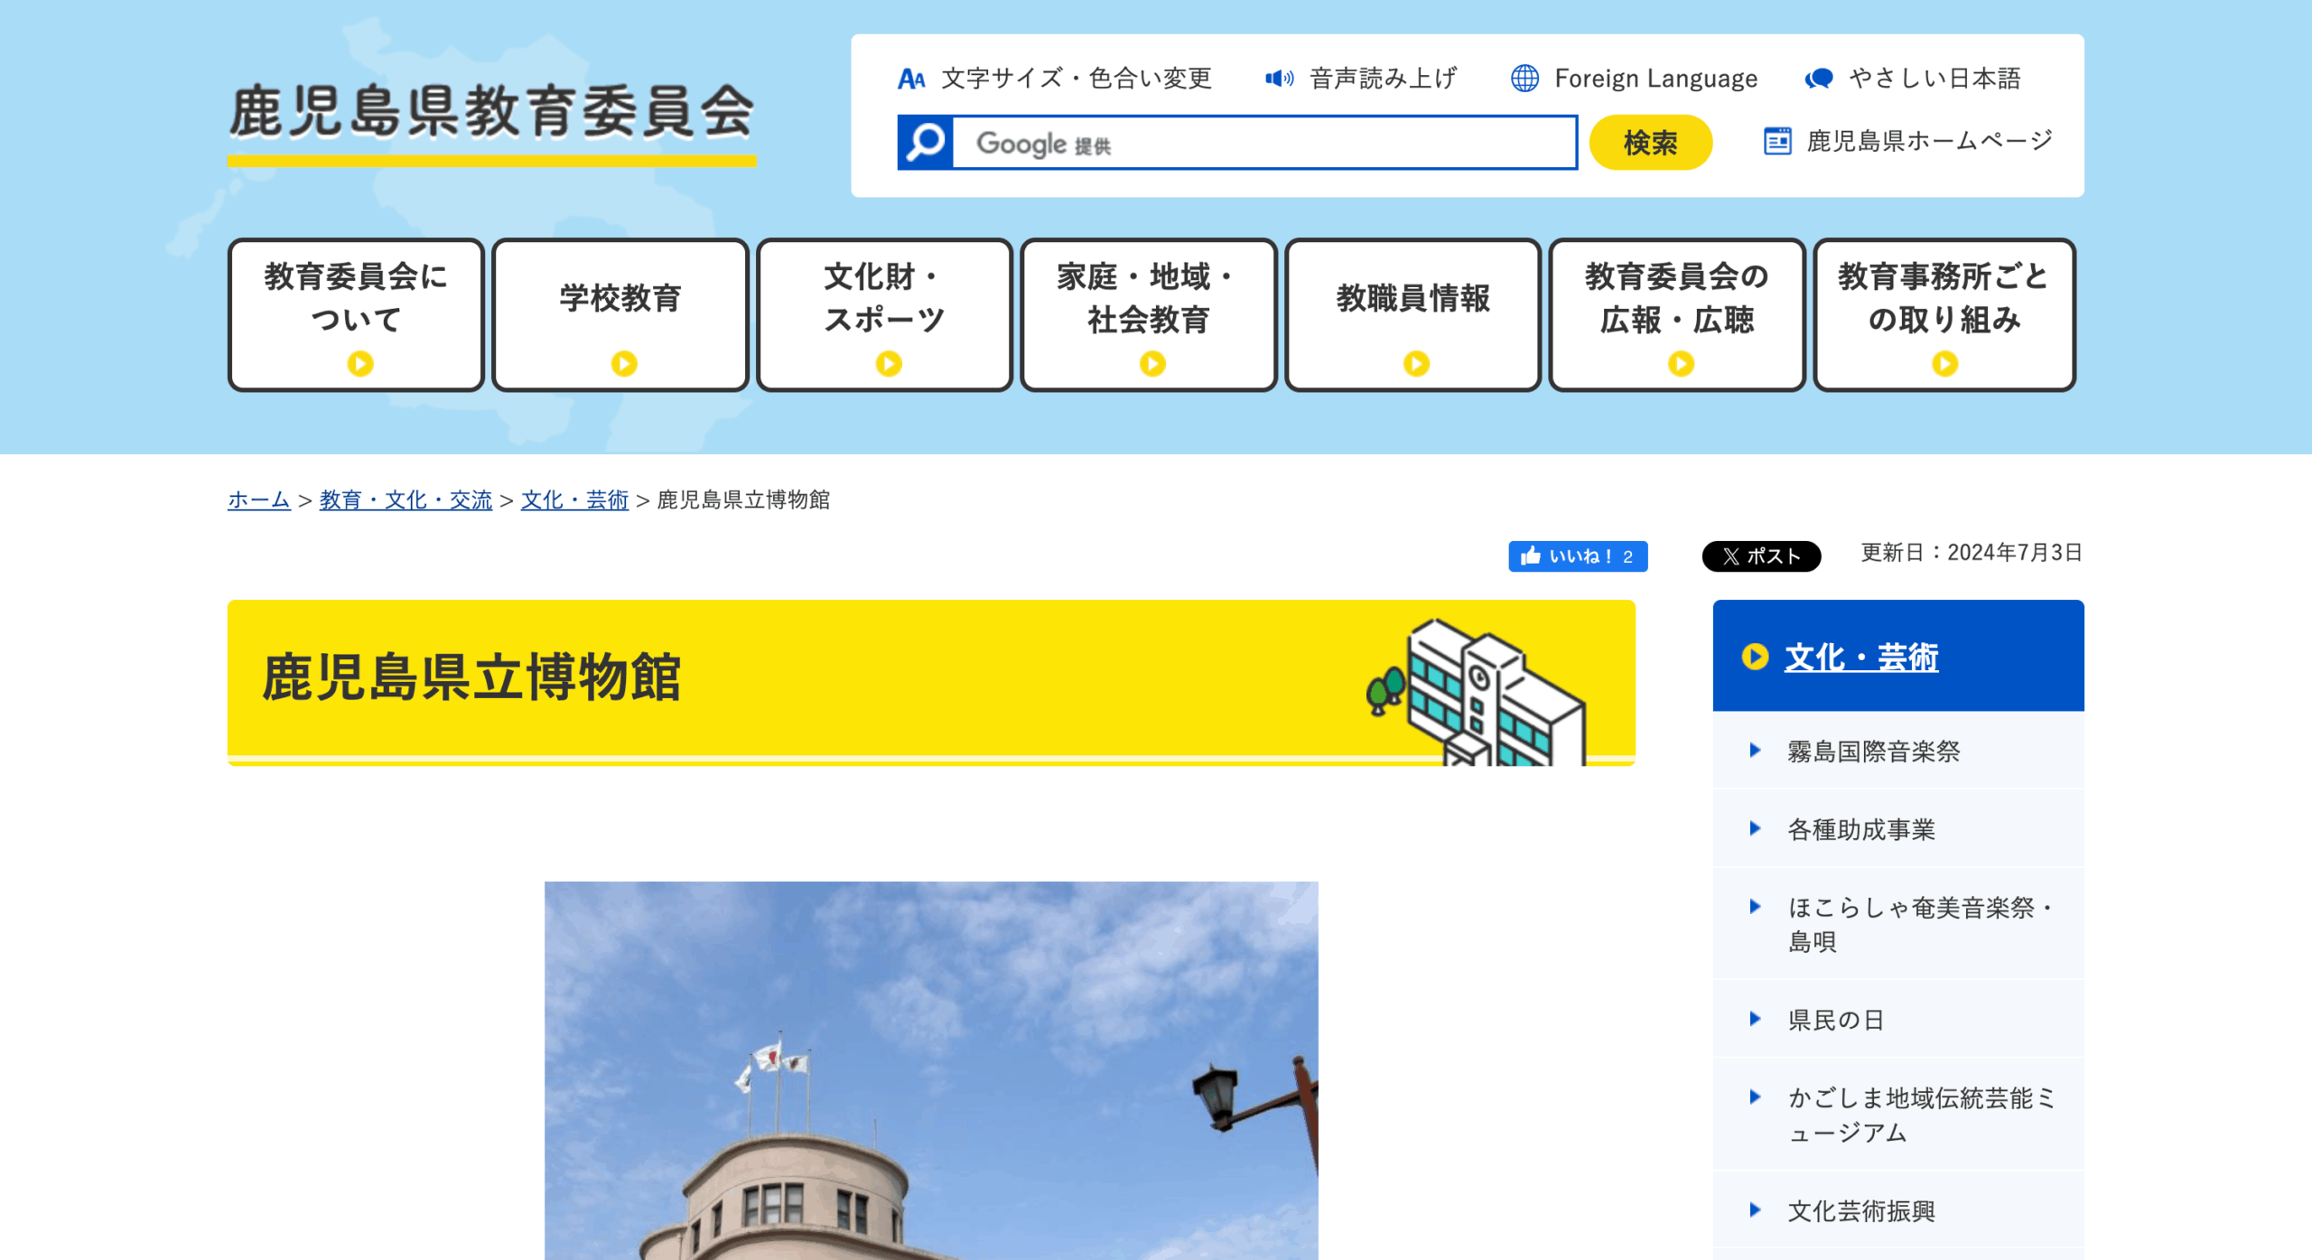Open the 教育事務所ごとの取り組み menu

[x=1944, y=315]
